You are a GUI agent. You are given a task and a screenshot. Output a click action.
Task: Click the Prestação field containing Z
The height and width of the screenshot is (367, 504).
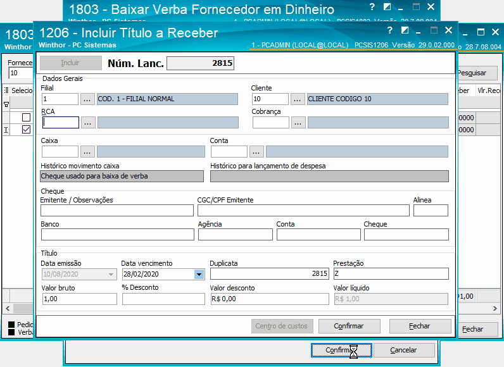point(391,274)
